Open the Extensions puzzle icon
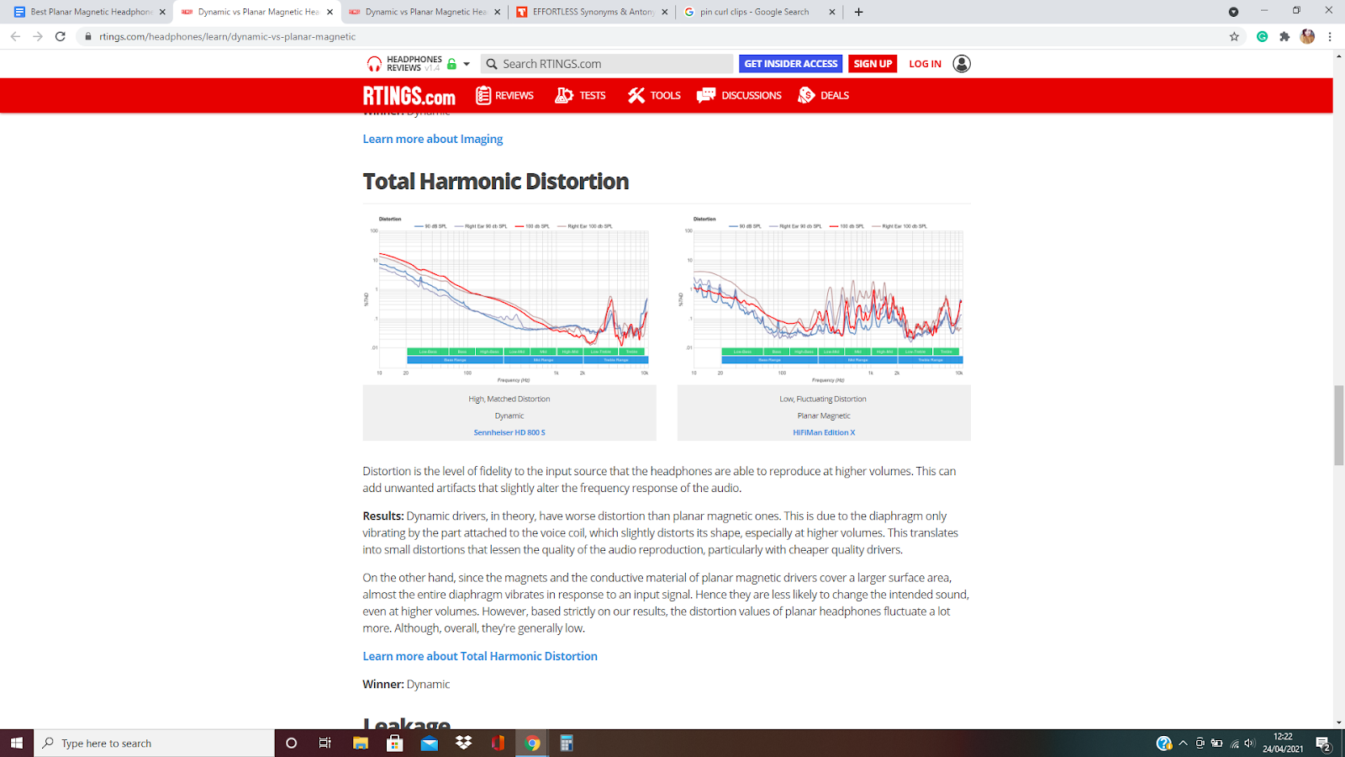Screen dimensions: 1345x757 (x=1284, y=36)
